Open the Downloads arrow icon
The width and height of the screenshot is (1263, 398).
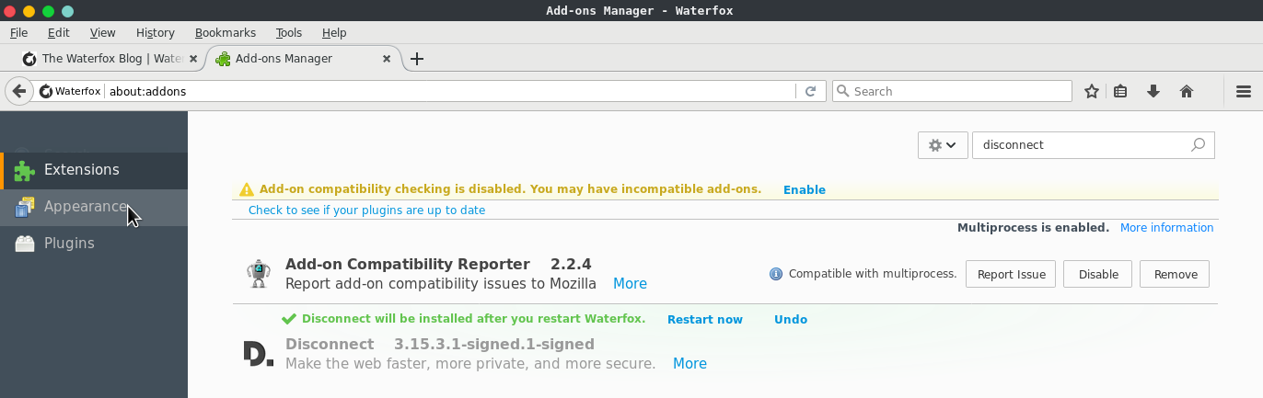click(x=1153, y=91)
